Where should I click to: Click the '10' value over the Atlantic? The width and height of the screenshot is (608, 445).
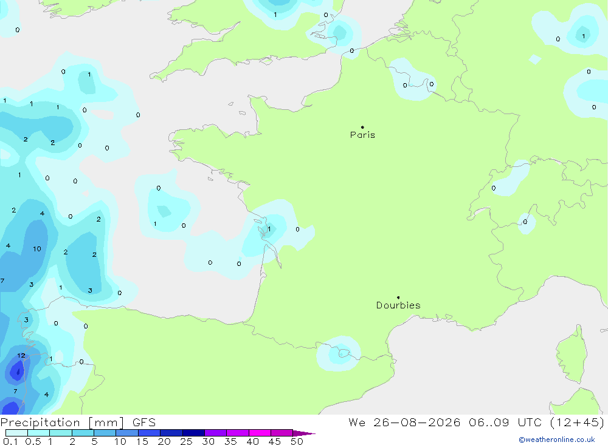click(37, 249)
